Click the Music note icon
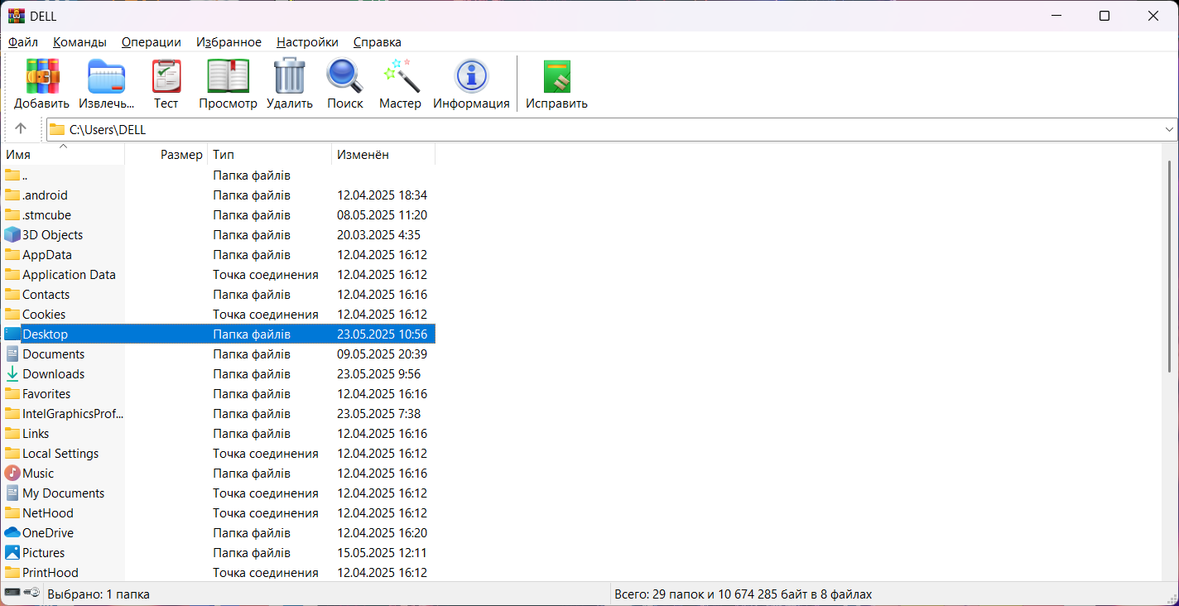The image size is (1179, 606). [12, 474]
